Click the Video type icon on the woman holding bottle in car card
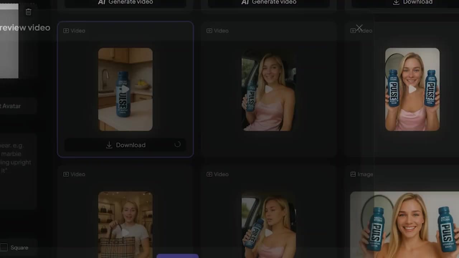The width and height of the screenshot is (459, 258). [x=209, y=31]
